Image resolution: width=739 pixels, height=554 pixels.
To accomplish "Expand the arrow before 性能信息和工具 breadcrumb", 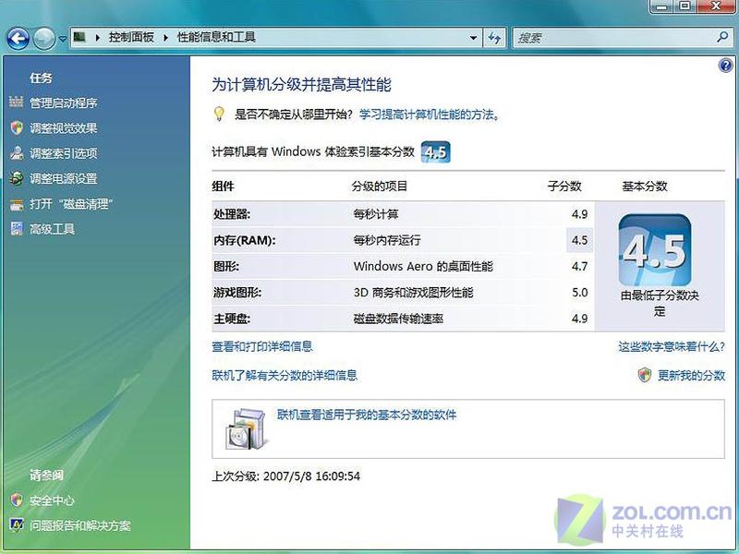I will [166, 37].
